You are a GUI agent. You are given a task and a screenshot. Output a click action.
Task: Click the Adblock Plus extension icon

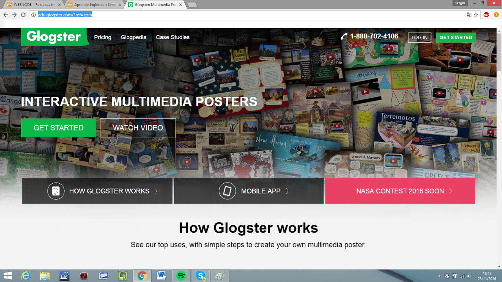(x=486, y=15)
